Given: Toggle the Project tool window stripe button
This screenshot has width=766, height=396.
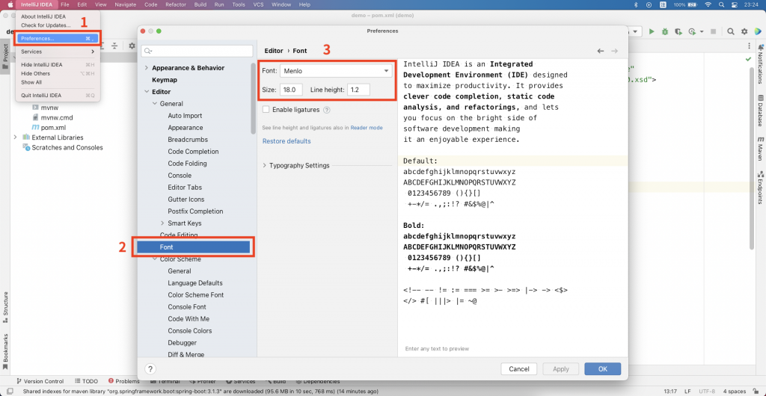Looking at the screenshot, I should click(x=5, y=57).
